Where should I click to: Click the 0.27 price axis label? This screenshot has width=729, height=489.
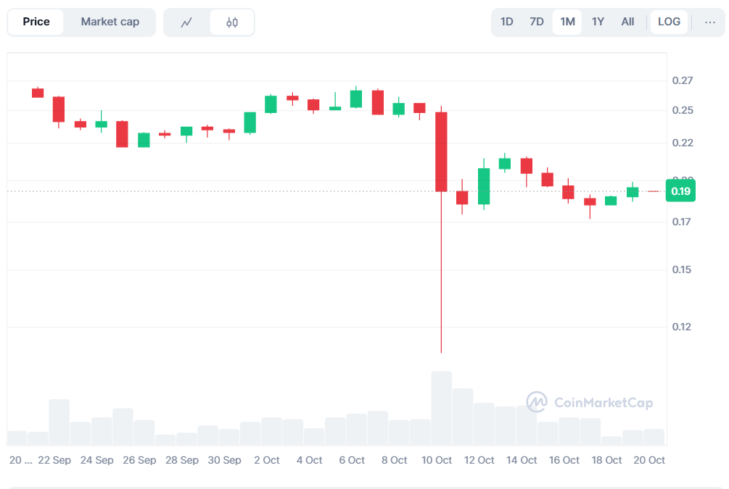[682, 80]
